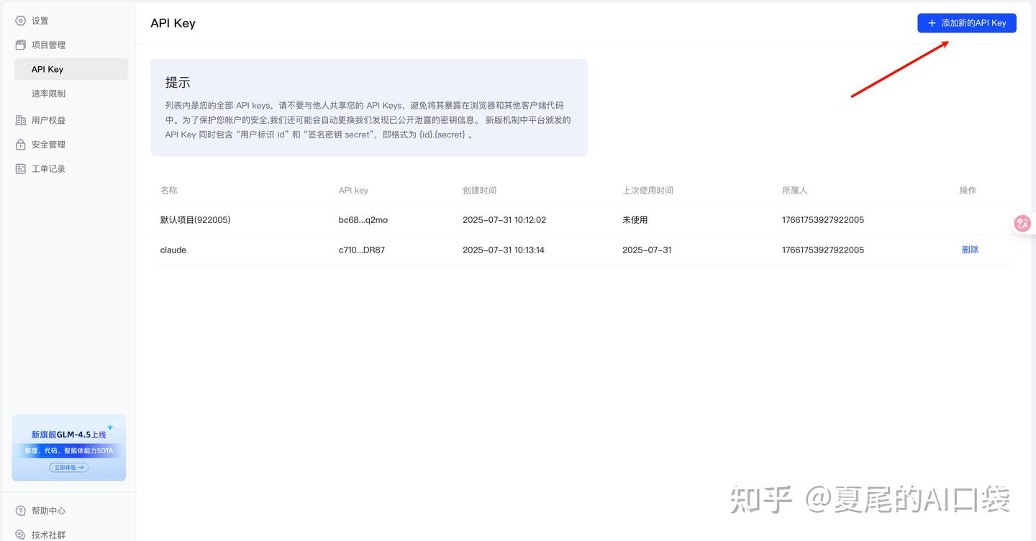
Task: Dismiss the GLM-4.5 promo banner
Action: click(x=121, y=423)
